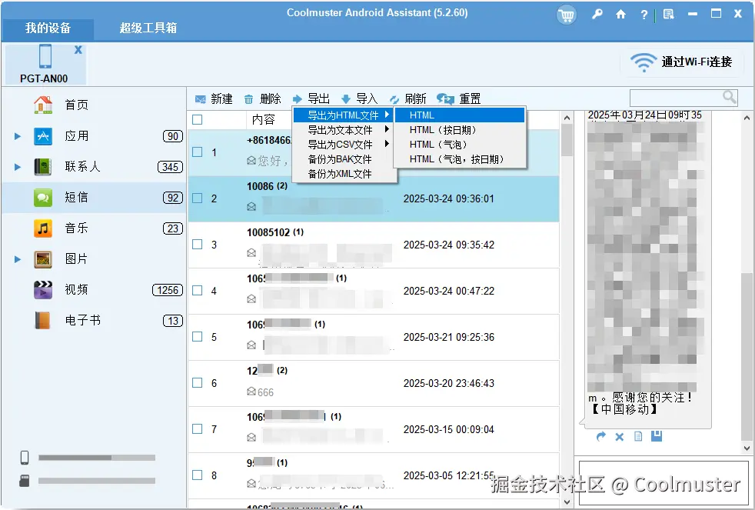Expand the 应用 sidebar entry
755x510 pixels.
(17, 136)
